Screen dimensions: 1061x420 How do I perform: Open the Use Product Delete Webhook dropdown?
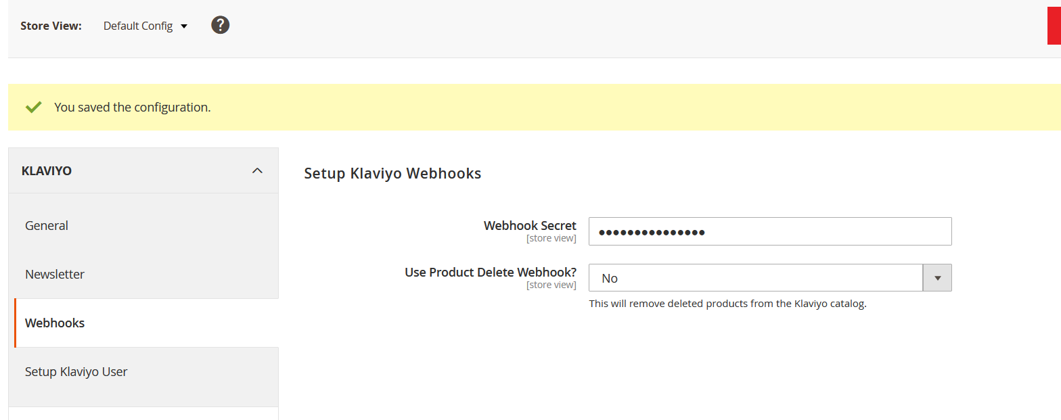(x=770, y=278)
